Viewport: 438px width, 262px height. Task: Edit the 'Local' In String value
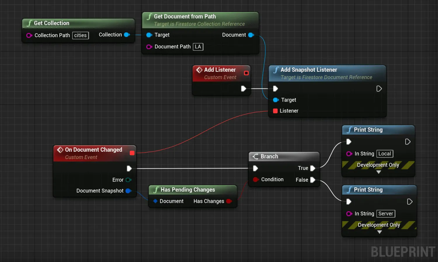point(385,154)
